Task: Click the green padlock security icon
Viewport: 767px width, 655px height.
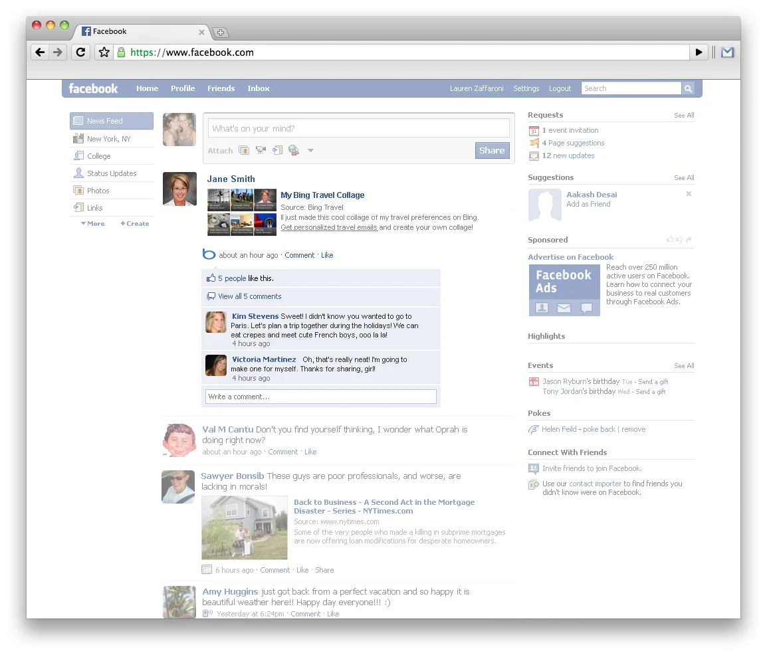Action: point(122,52)
